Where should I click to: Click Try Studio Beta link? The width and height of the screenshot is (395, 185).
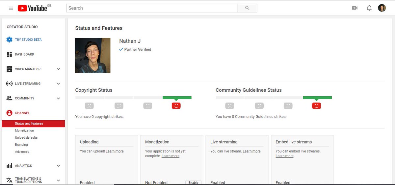[28, 40]
